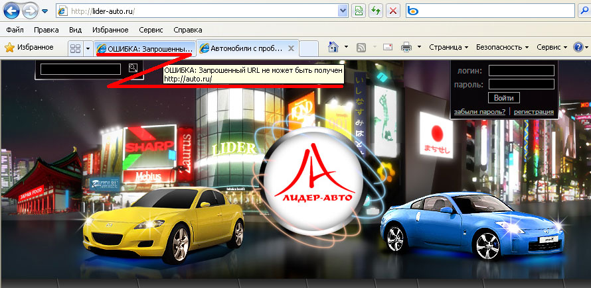The width and height of the screenshot is (591, 288).
Task: Click the Quick Tabs grid icon
Action: 76,48
